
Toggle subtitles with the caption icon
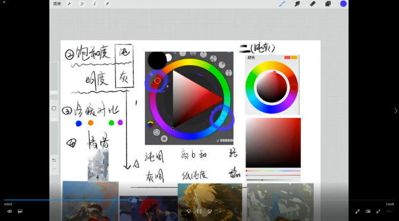click(x=20, y=211)
